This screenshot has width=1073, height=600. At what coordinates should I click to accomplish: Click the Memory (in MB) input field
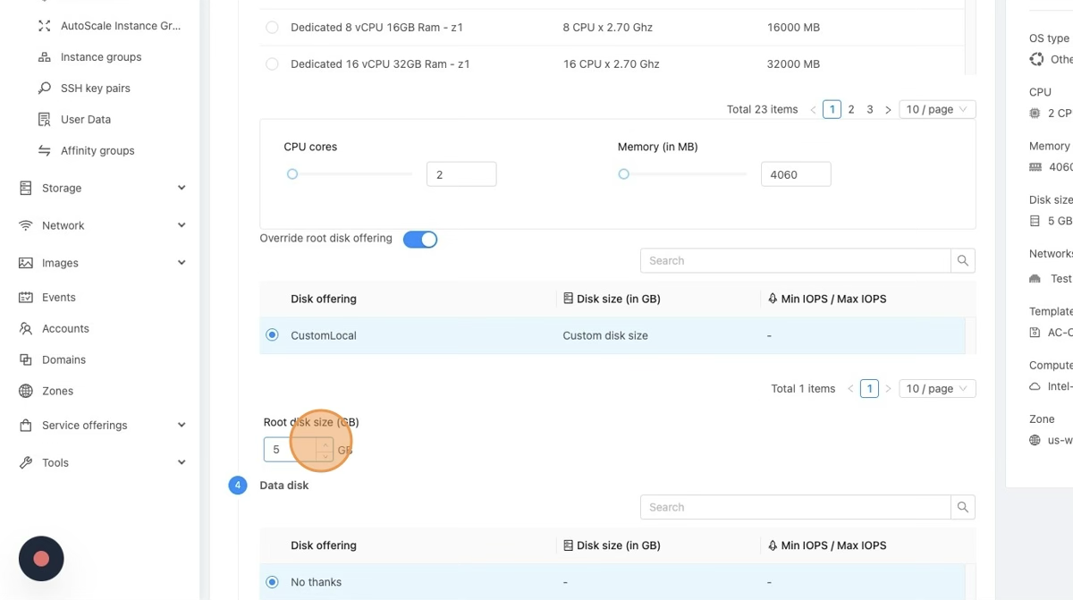(795, 174)
